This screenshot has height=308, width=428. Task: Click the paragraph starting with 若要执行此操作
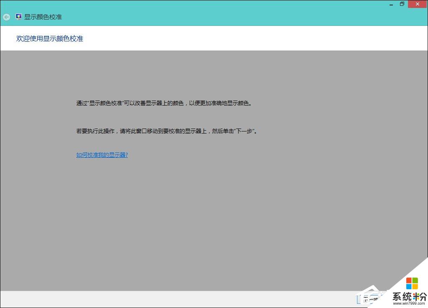pos(166,131)
